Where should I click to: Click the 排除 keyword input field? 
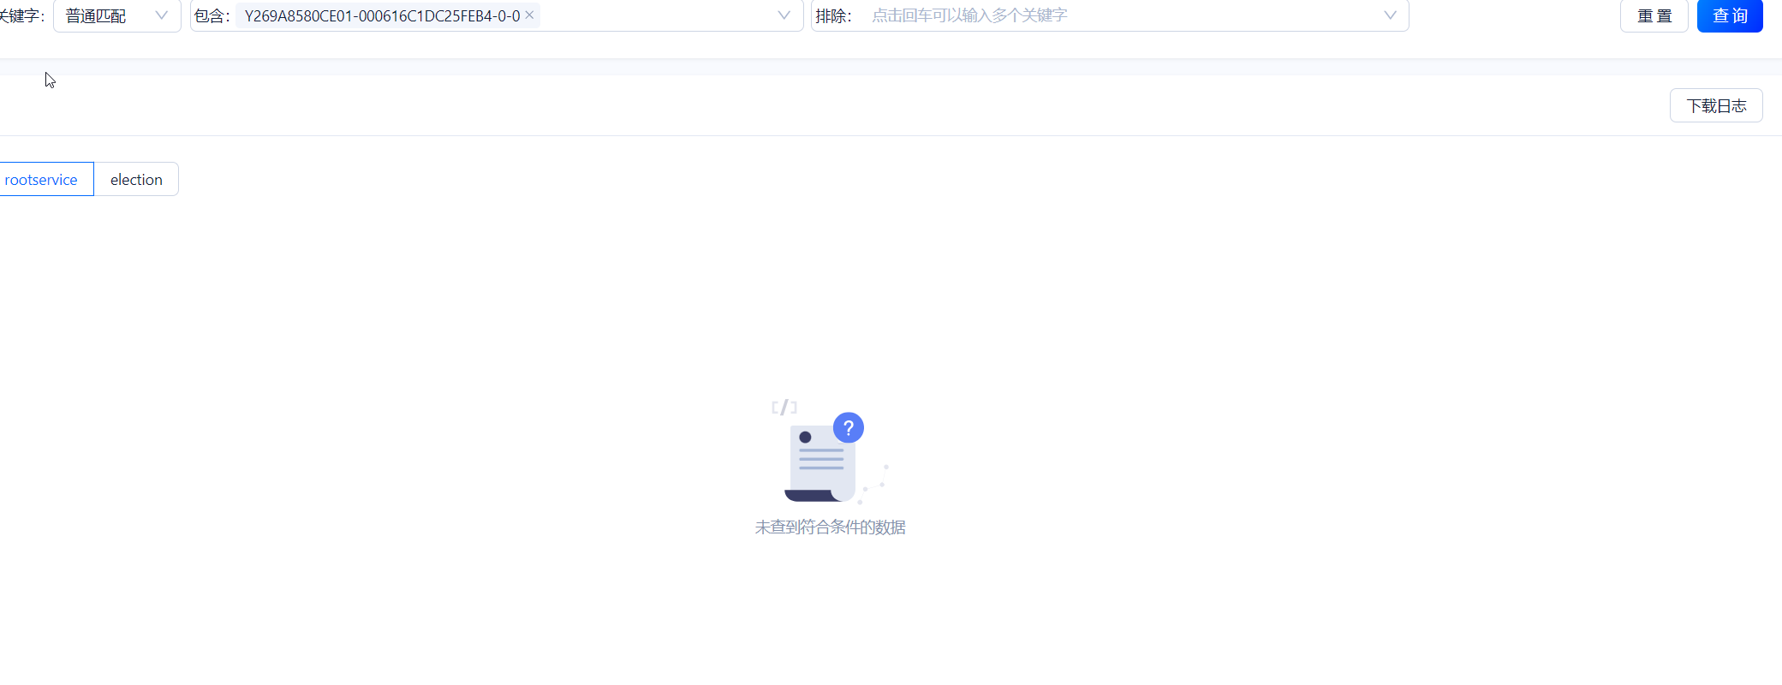1110,15
